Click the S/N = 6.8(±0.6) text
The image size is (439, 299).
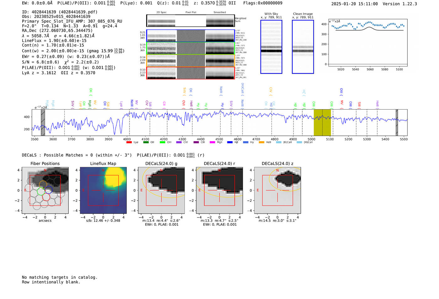(x=40, y=62)
